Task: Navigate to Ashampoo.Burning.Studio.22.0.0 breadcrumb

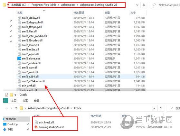Action: [48, 108]
